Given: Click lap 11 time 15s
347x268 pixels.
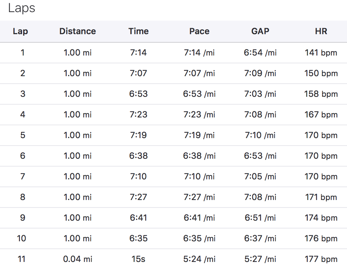Looking at the screenshot, I should pos(138,259).
